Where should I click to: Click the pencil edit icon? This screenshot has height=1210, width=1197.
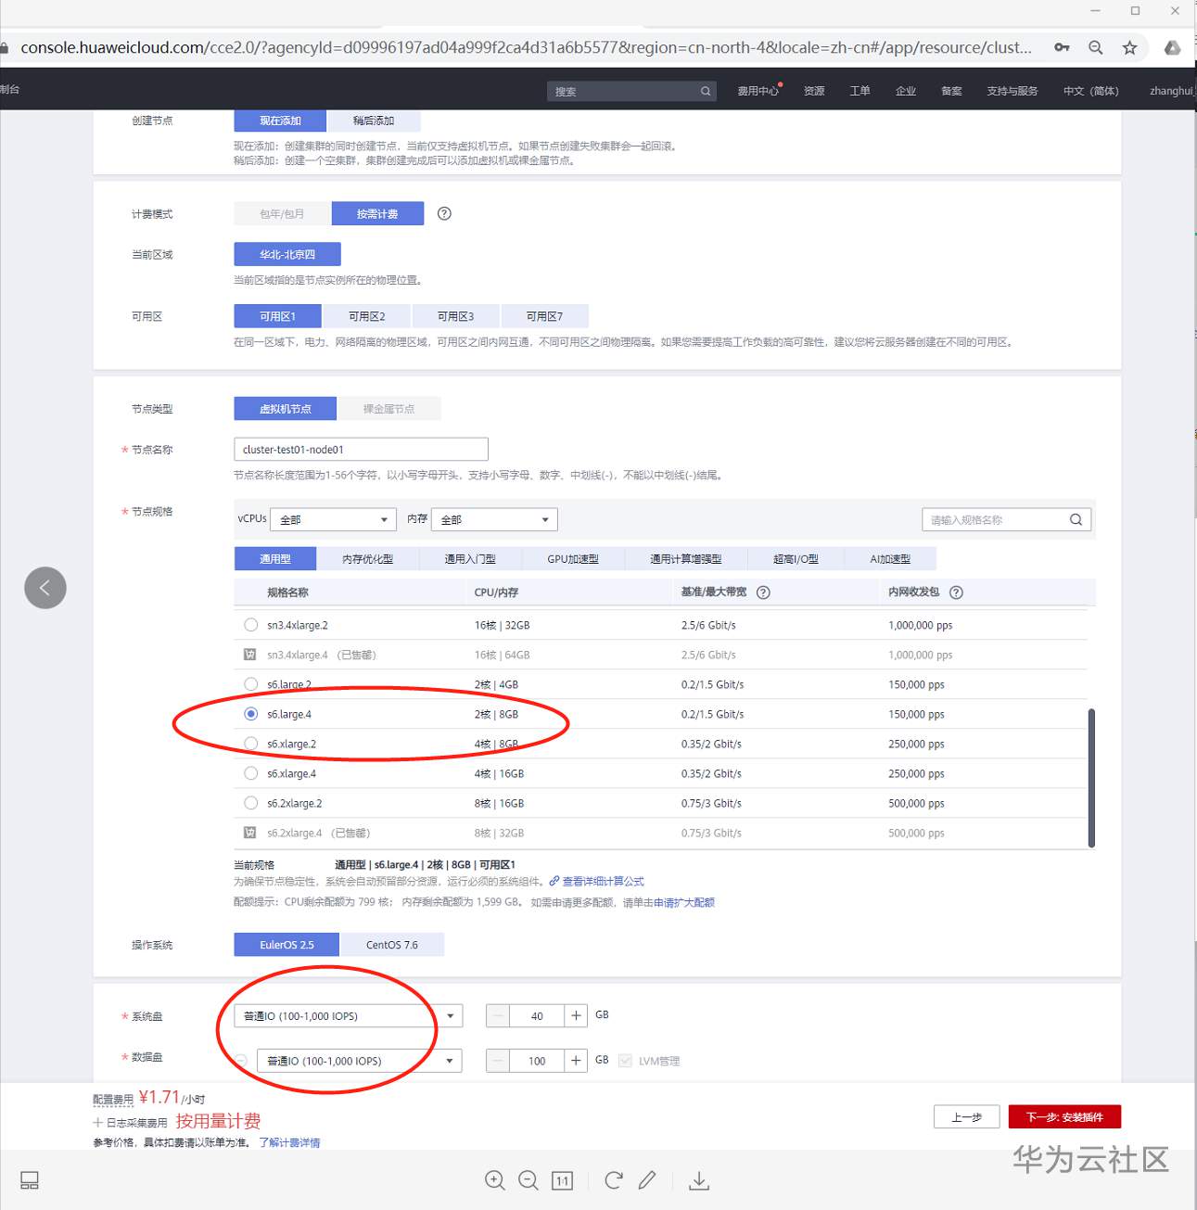point(647,1179)
